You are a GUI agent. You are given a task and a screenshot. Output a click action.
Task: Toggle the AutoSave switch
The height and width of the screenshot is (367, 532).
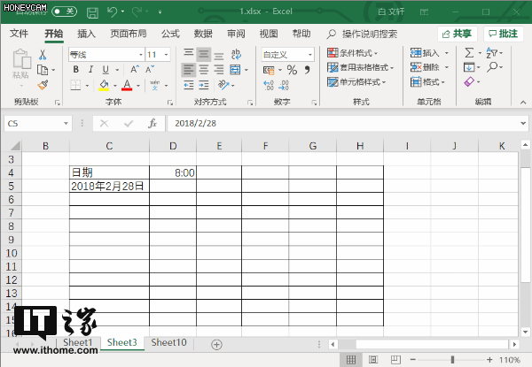click(x=64, y=11)
